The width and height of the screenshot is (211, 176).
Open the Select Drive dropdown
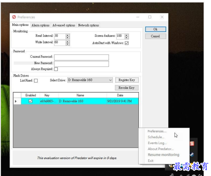[110, 80]
